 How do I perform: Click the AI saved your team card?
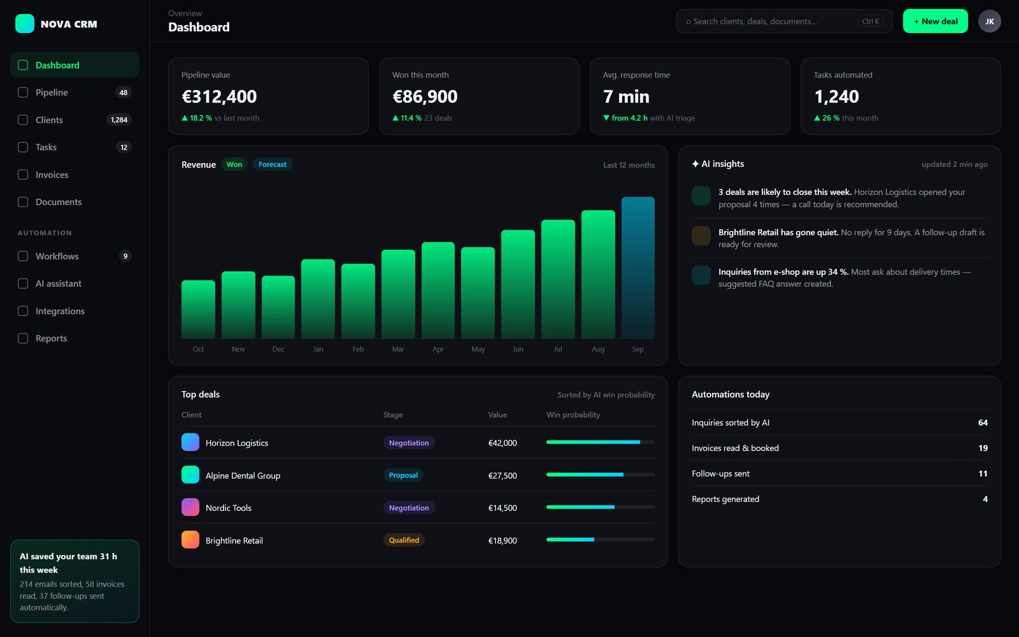click(x=75, y=581)
